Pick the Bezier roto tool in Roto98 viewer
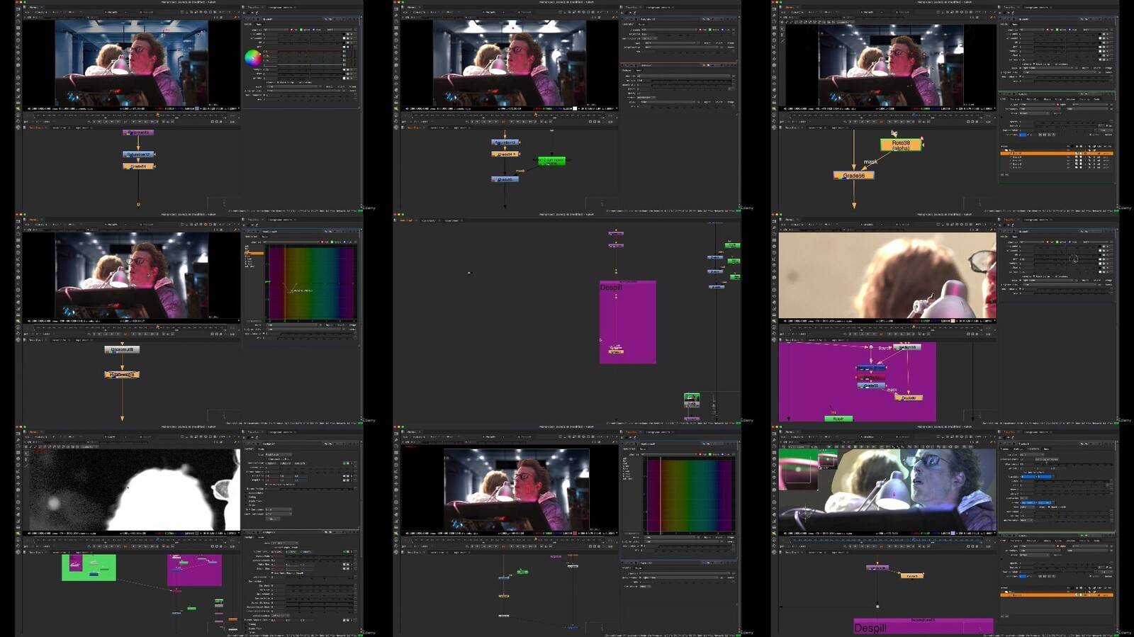This screenshot has width=1134, height=637. click(783, 41)
